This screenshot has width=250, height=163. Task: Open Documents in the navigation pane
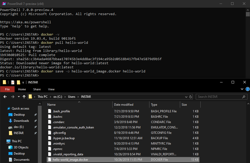pyautogui.click(x=21, y=160)
